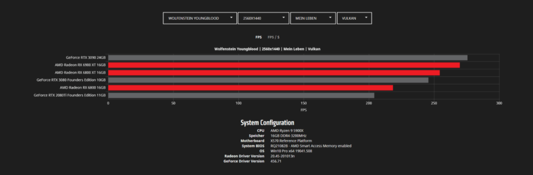Screen dimensions: 533x175
Task: Click the FPS axis title below the chart
Action: (x=304, y=110)
